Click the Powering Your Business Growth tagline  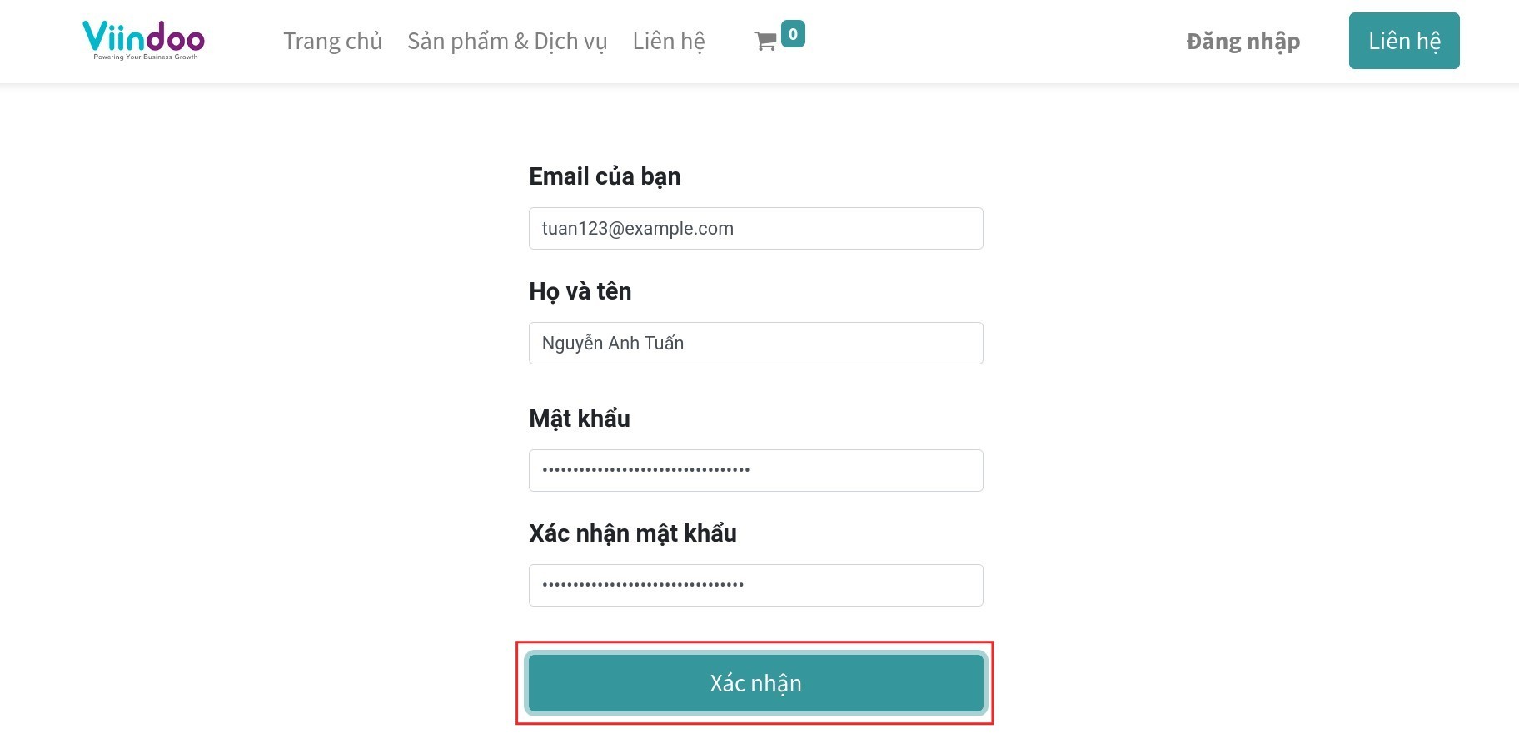146,57
